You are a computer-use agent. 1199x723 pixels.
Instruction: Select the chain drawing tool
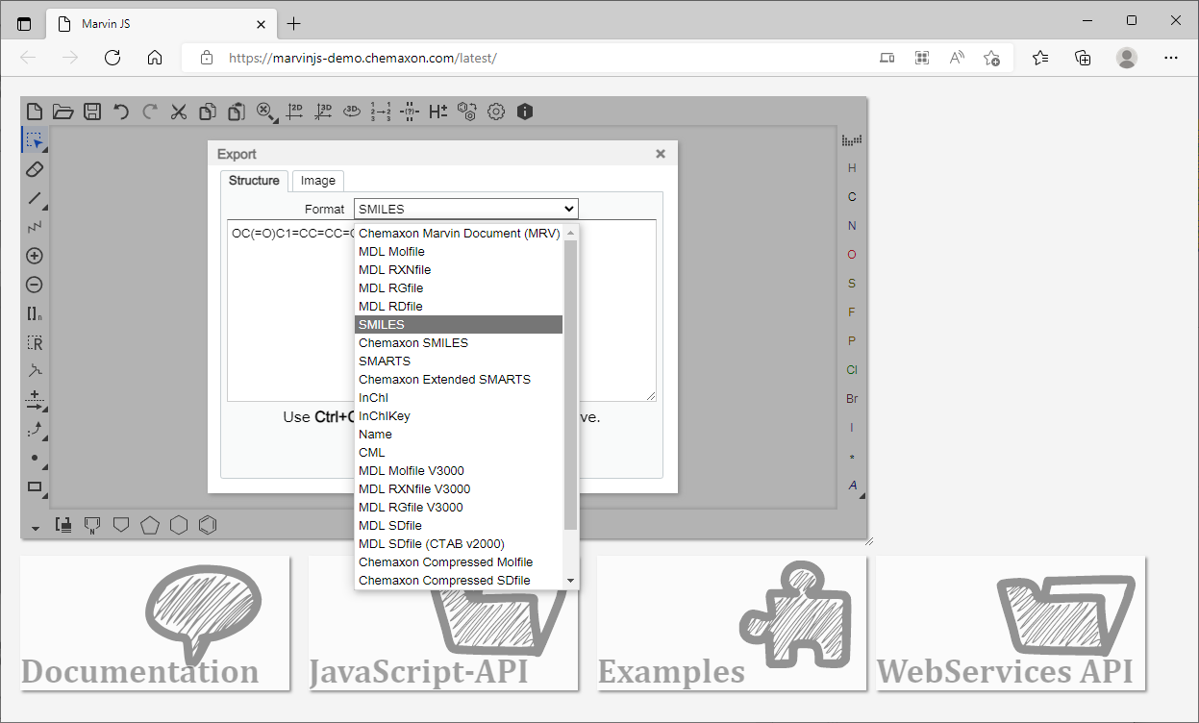click(x=35, y=227)
